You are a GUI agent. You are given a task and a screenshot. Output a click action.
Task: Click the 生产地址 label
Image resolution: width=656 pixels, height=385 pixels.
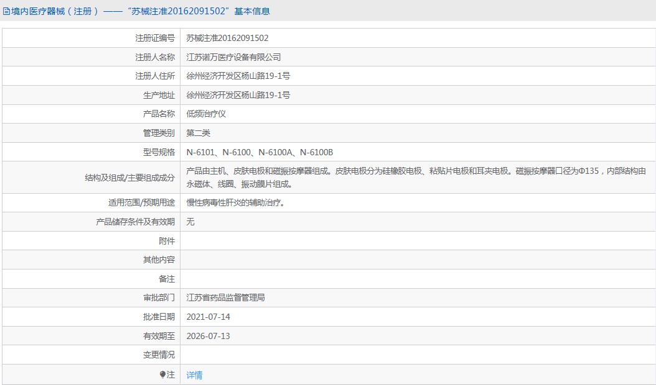click(159, 95)
